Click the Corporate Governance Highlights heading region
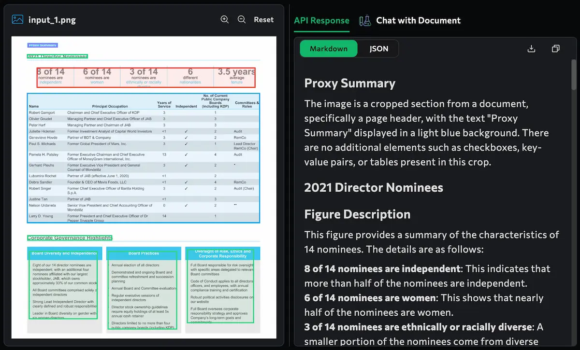 [x=70, y=238]
